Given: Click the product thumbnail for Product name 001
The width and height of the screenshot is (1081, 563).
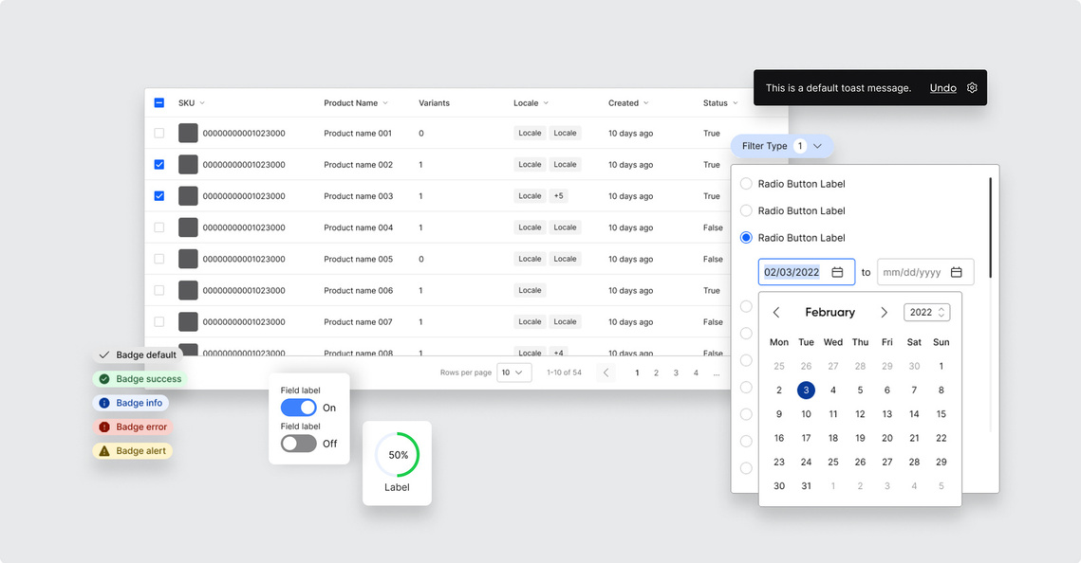Looking at the screenshot, I should [x=188, y=133].
